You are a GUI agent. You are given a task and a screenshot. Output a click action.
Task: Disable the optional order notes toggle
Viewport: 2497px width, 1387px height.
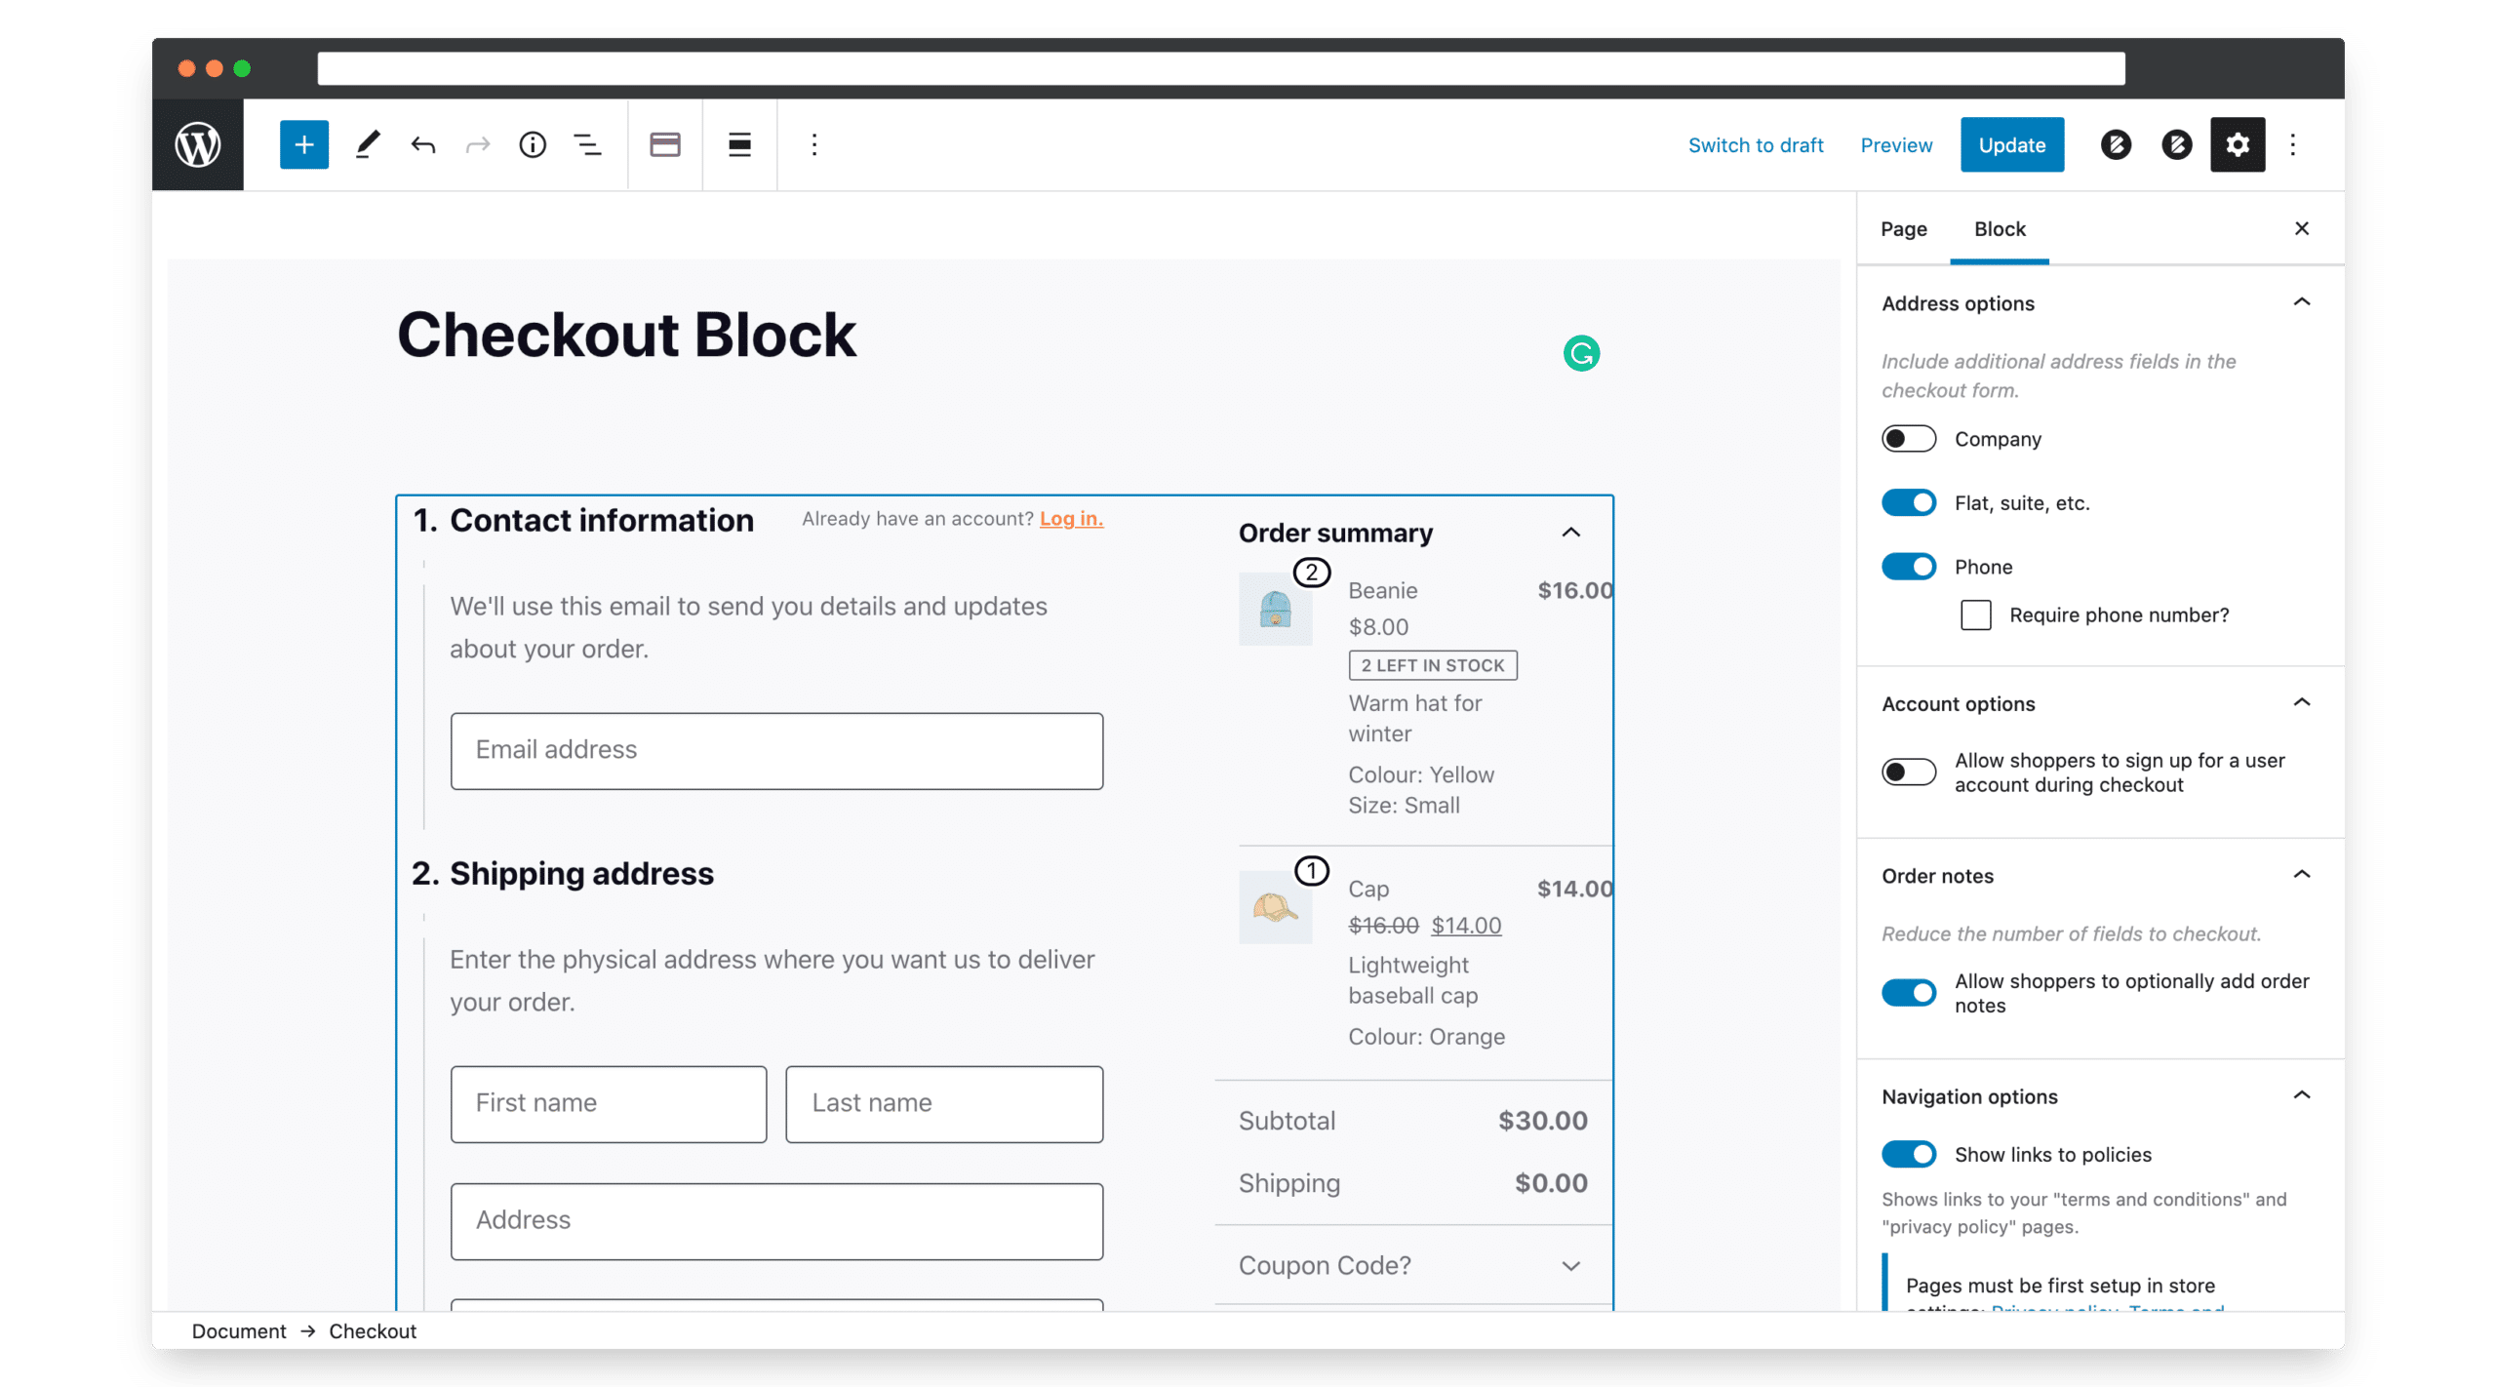[x=1909, y=993]
